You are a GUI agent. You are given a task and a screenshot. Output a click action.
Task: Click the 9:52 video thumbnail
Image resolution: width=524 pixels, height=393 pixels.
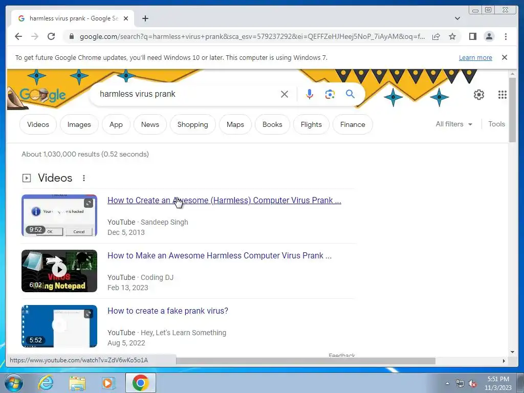point(59,215)
